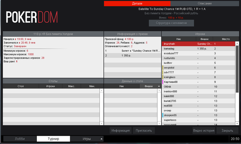
Task: Select player row sexpistol
Action: pos(198,68)
